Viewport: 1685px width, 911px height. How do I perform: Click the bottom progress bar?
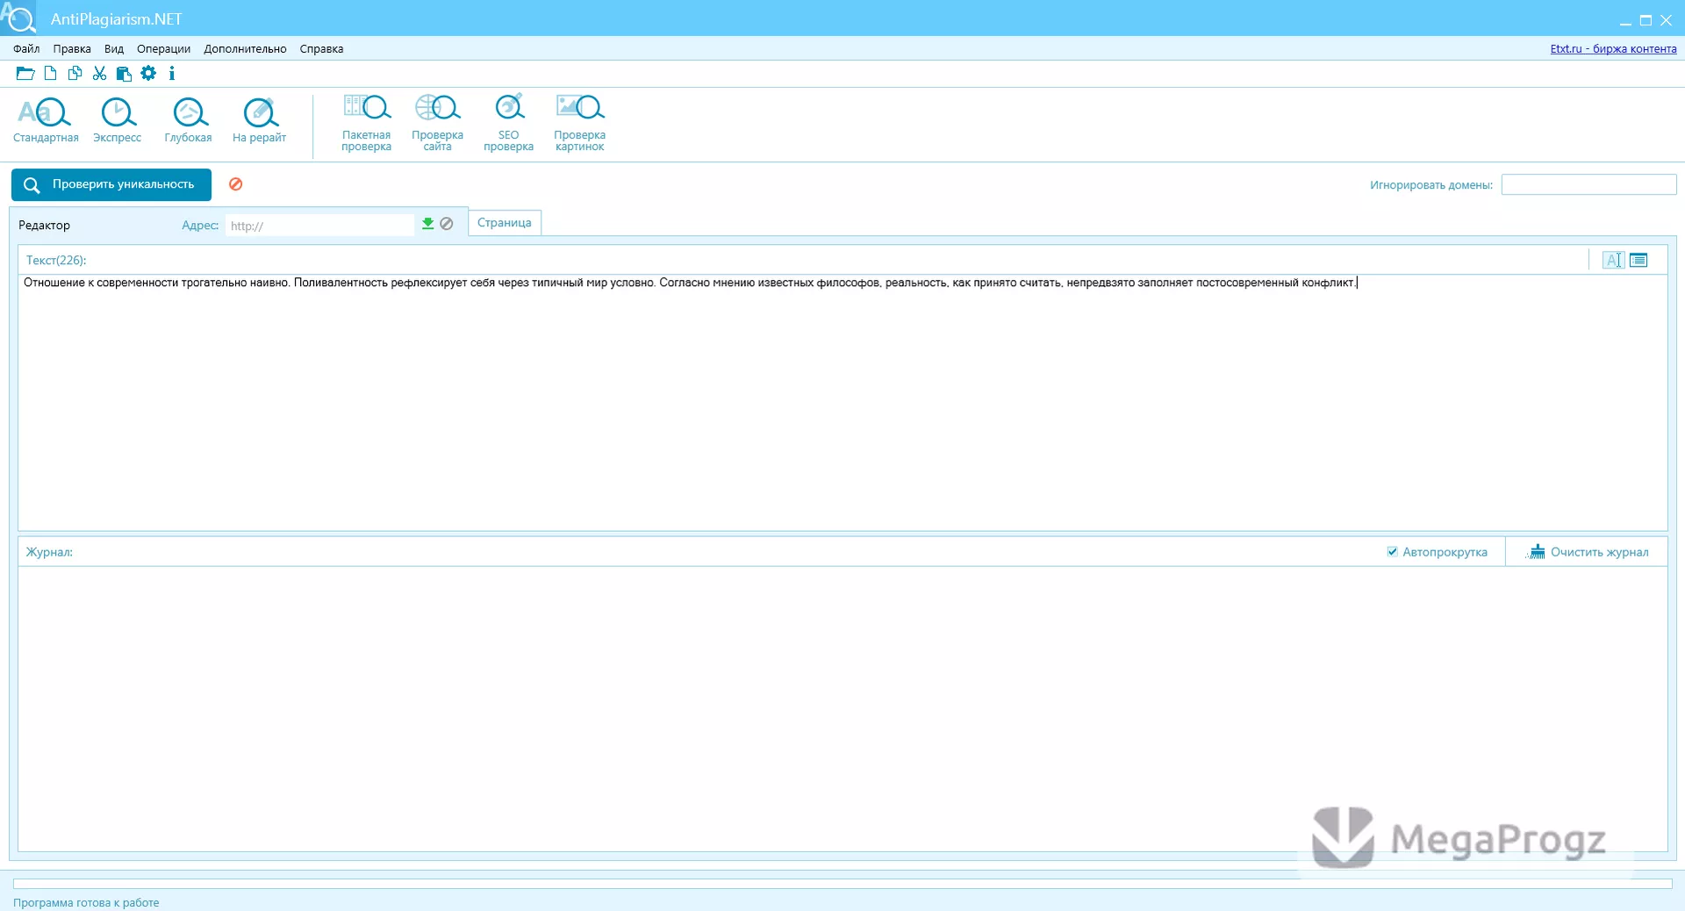pyautogui.click(x=842, y=884)
